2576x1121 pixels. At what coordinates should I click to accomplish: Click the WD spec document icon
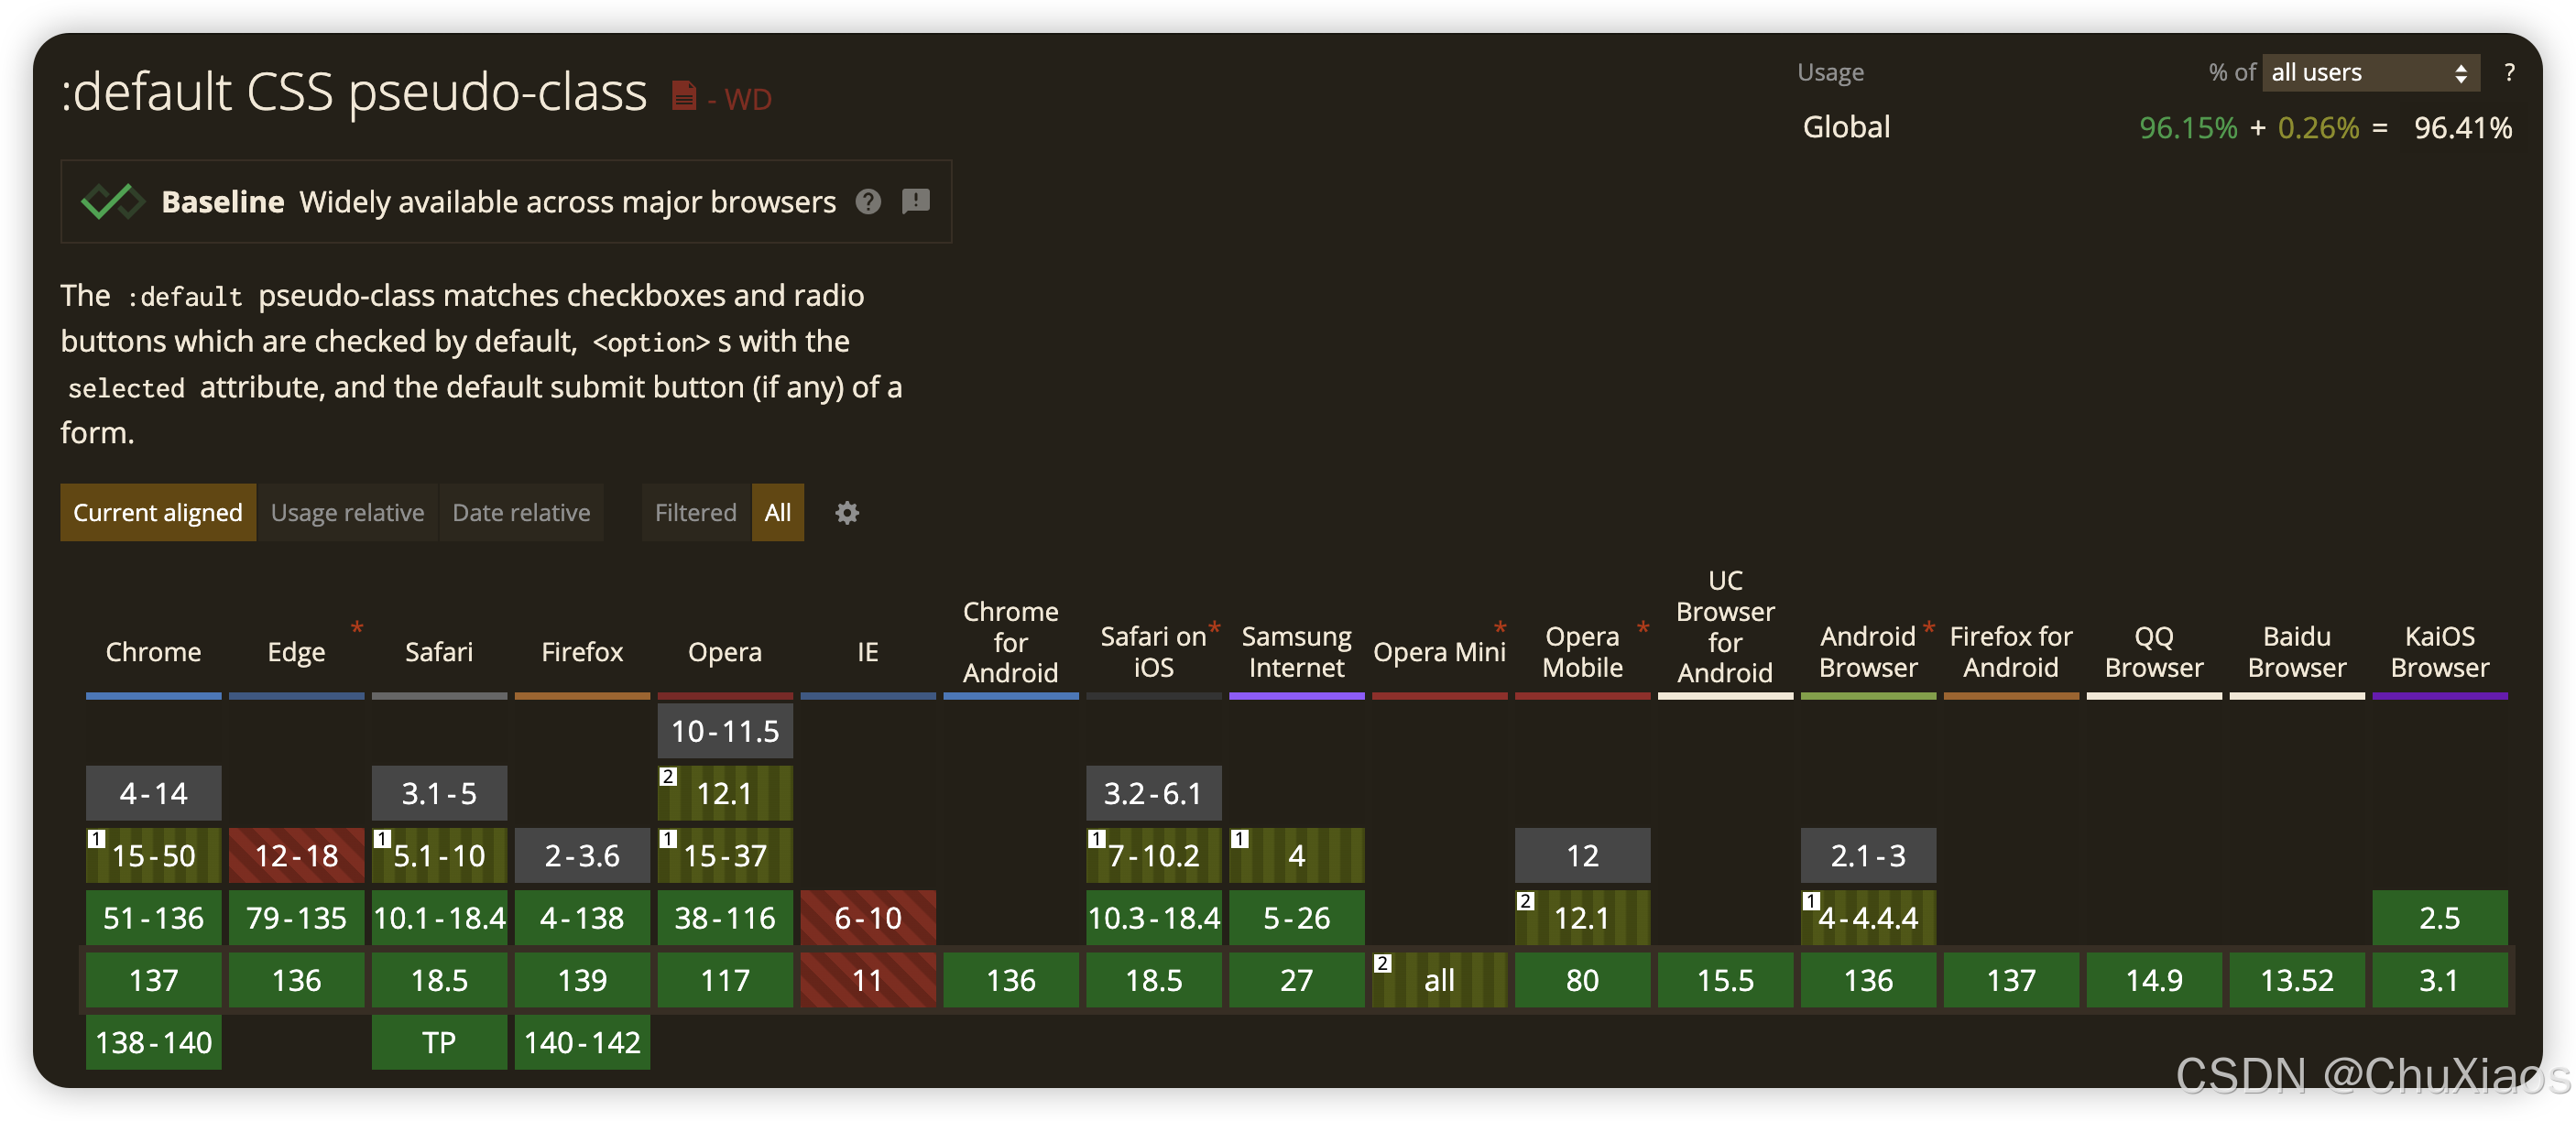[684, 96]
